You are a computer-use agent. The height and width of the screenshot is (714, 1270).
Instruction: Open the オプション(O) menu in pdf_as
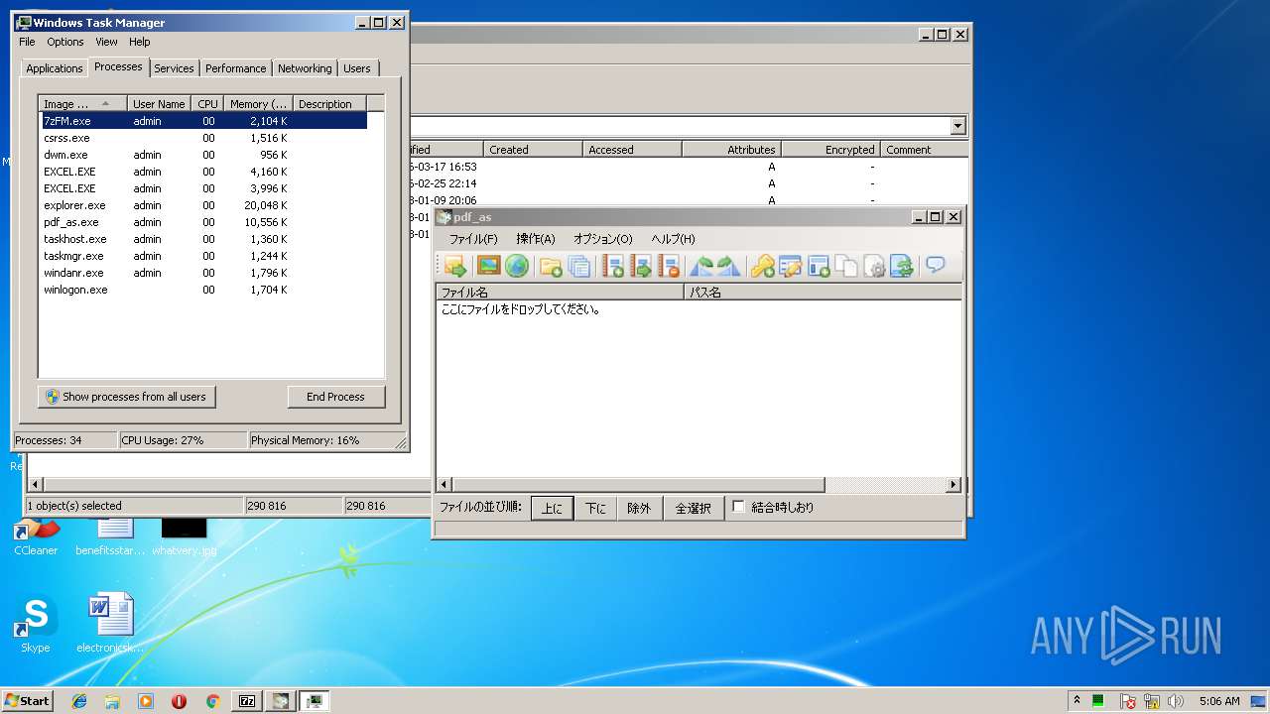pyautogui.click(x=602, y=239)
